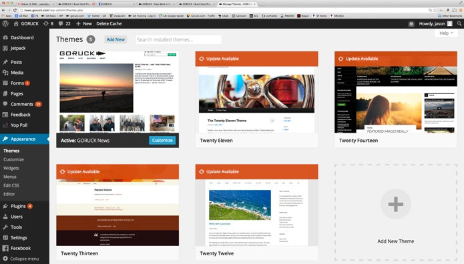Open the notifications icon near Howdy

click(x=411, y=24)
